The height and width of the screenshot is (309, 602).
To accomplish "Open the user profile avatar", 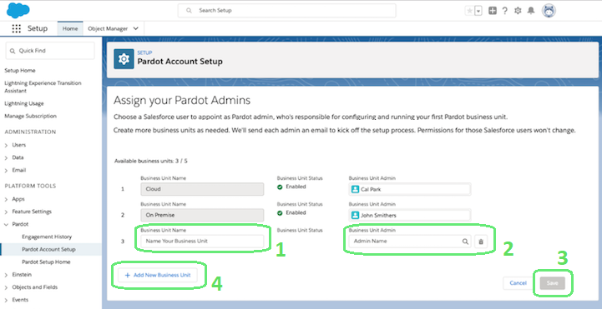I will click(549, 11).
